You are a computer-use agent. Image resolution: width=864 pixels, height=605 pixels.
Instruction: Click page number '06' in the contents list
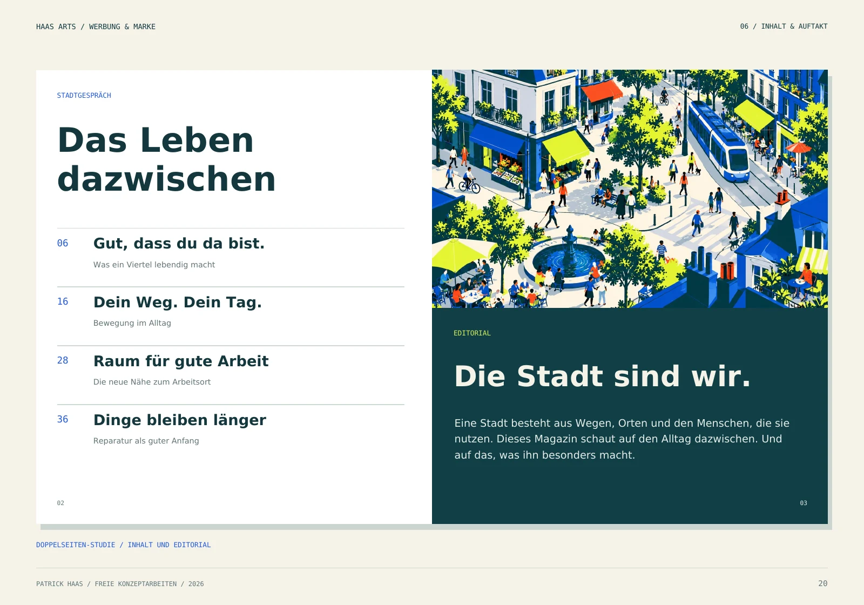pos(63,243)
